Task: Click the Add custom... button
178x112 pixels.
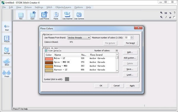Action: point(130,58)
